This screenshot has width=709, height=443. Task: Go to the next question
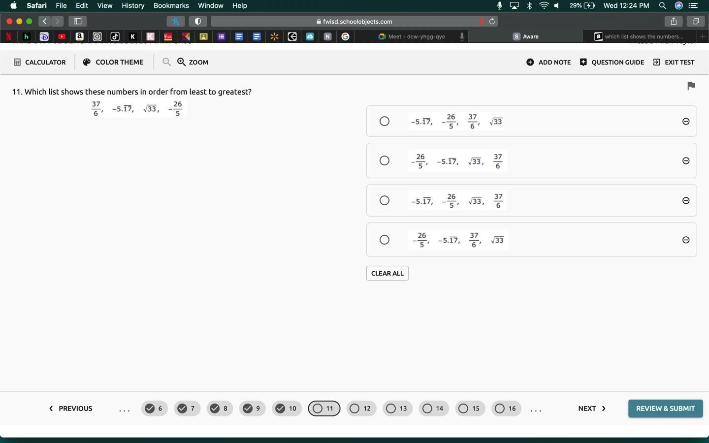(592, 409)
